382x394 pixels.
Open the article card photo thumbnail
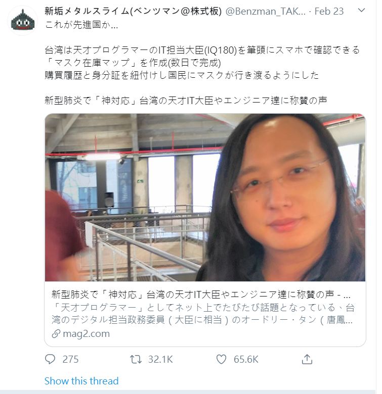(205, 198)
